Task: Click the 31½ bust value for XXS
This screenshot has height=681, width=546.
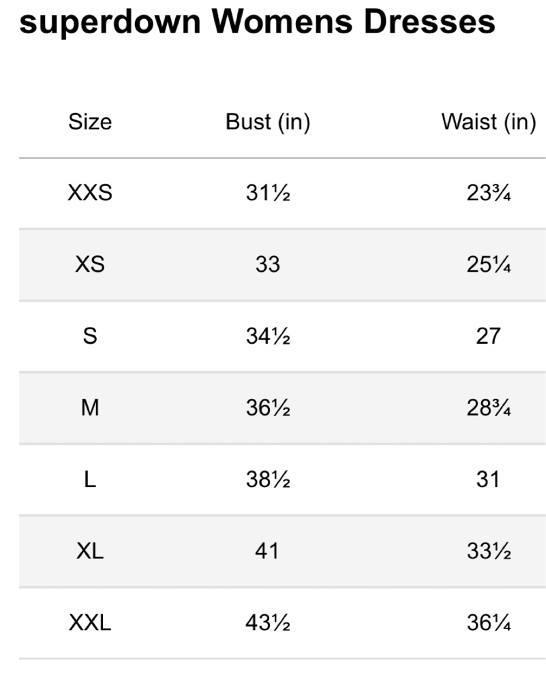Action: click(x=268, y=193)
